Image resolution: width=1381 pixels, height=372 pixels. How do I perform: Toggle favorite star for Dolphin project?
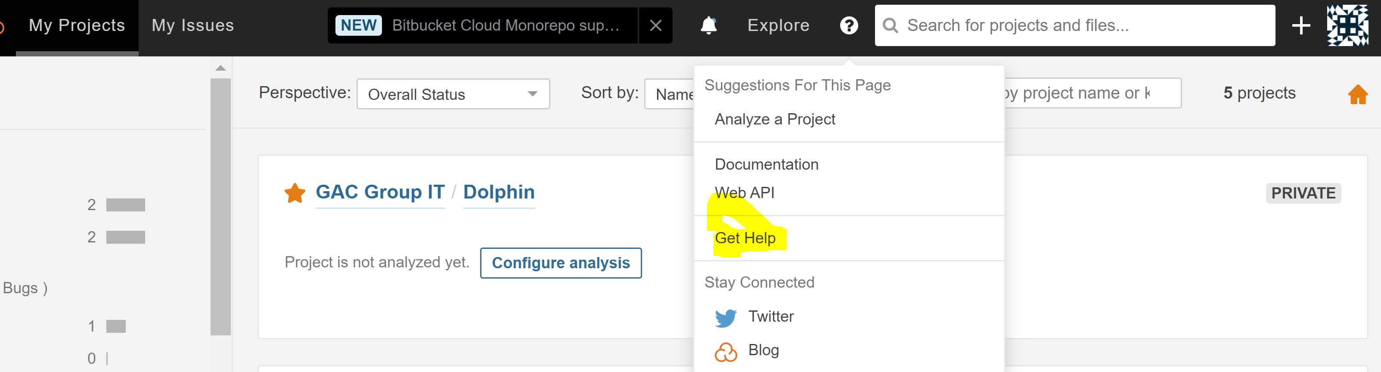(x=295, y=193)
